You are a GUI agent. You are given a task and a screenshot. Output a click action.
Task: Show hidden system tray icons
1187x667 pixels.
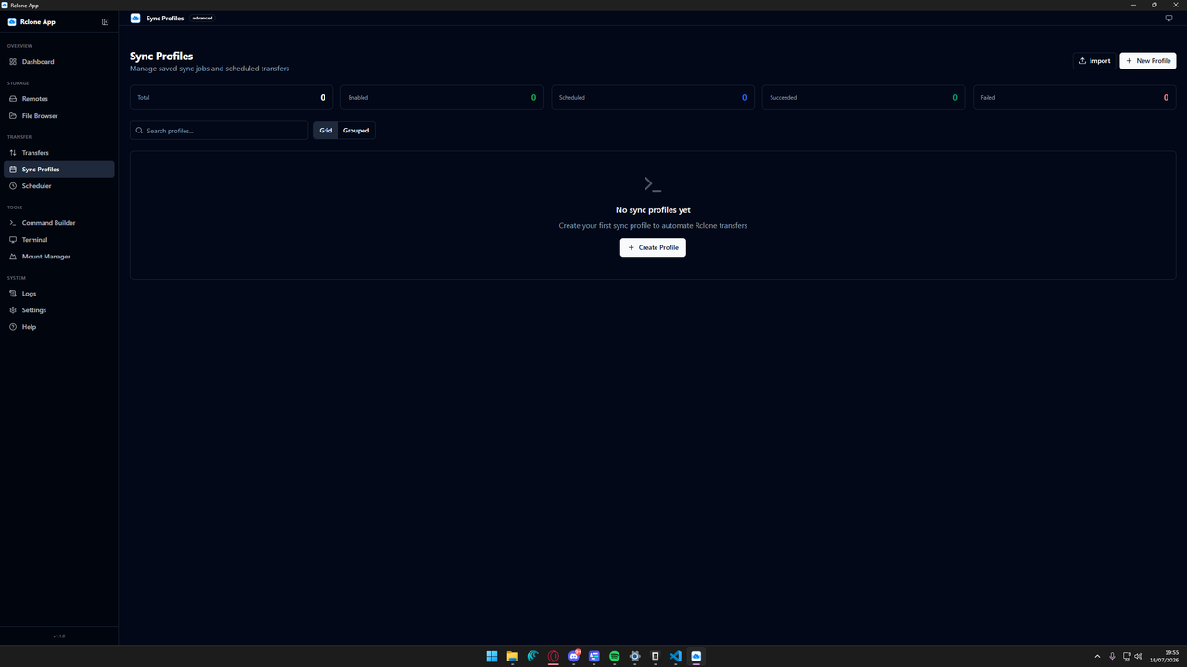pos(1097,656)
